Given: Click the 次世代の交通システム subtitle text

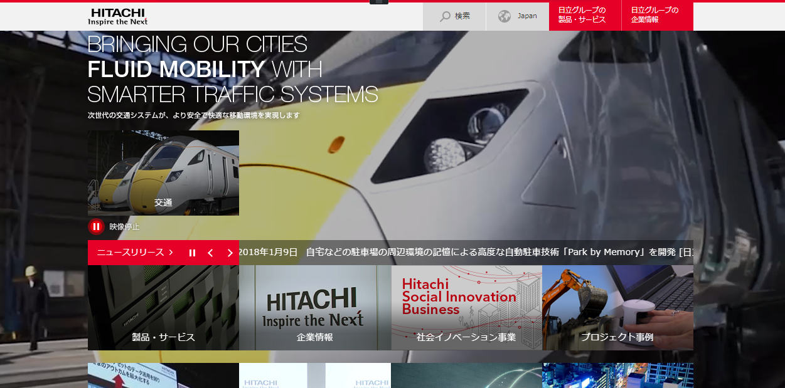Looking at the screenshot, I should (194, 115).
